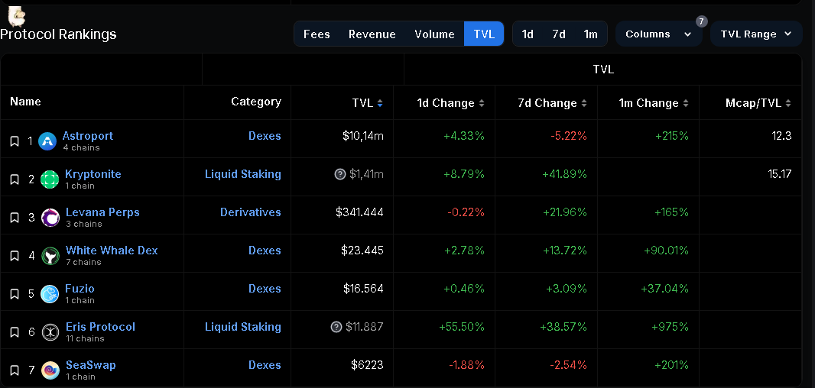Switch to the Volume tab
Viewport: 815px width, 388px height.
pos(434,34)
